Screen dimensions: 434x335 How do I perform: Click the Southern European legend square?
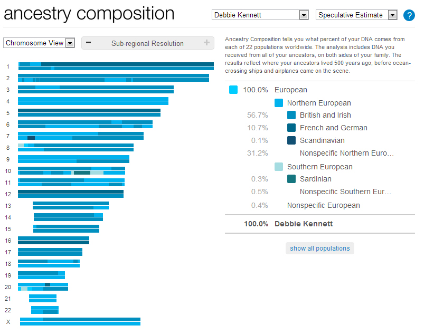click(x=279, y=166)
